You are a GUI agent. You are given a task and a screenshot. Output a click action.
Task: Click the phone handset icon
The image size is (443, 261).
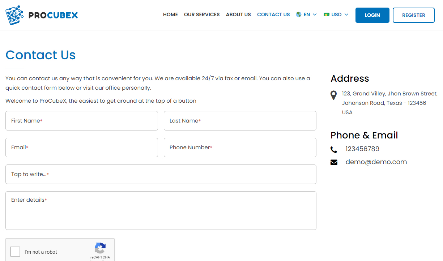[x=334, y=149]
